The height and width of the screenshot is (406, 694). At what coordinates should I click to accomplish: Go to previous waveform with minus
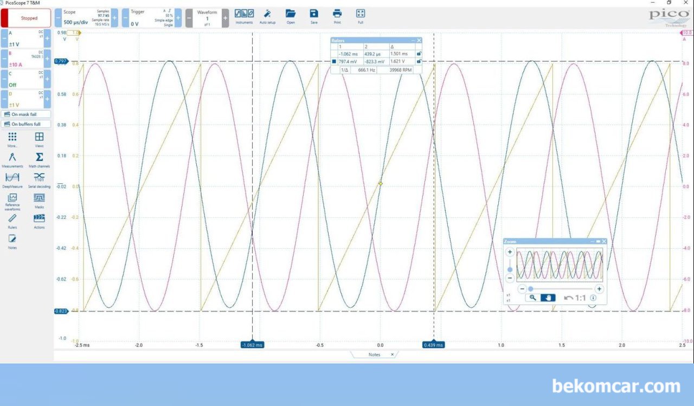tap(189, 18)
